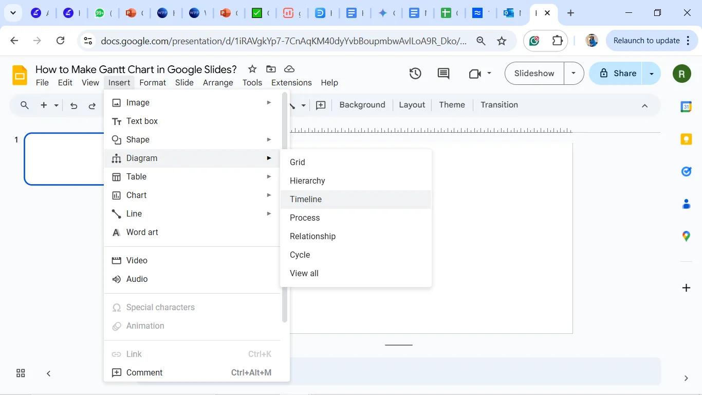Viewport: 702px width, 395px height.
Task: Click the Slideshow button
Action: tap(534, 74)
